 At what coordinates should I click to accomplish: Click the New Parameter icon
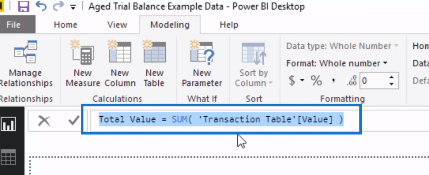pos(202,51)
